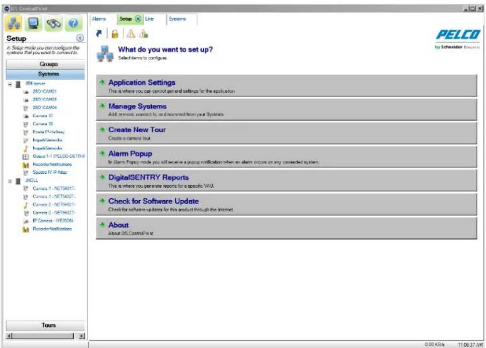The image size is (486, 348).
Task: Collapse the JHOLL tree node
Action: point(10,181)
